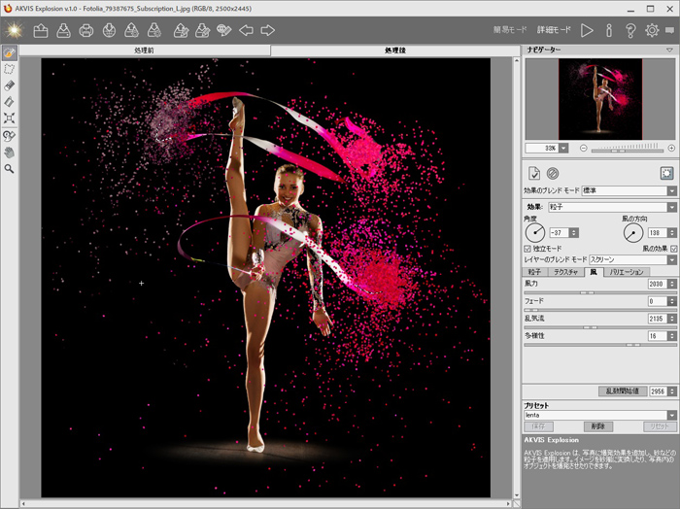This screenshot has width=680, height=509.
Task: Open program info with the 'i' icon
Action: coord(609,30)
